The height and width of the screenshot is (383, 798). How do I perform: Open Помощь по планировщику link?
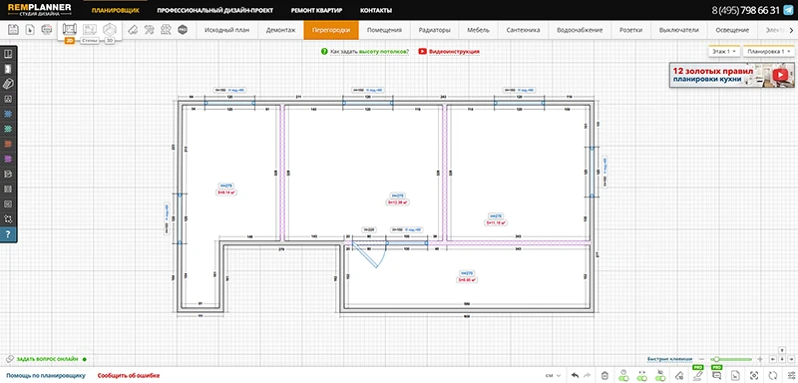(x=46, y=376)
